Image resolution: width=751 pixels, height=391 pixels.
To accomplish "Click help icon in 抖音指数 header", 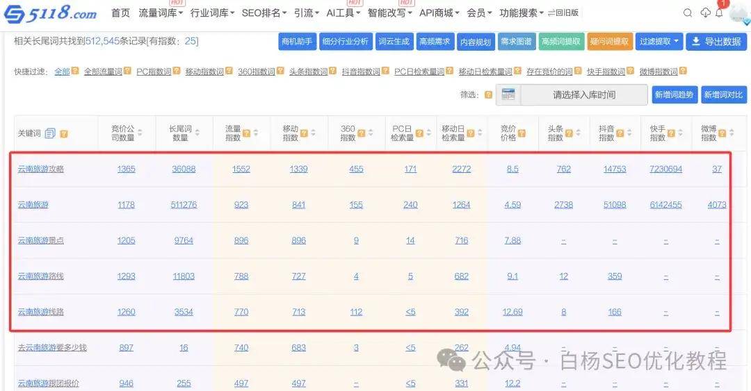I will point(620,133).
